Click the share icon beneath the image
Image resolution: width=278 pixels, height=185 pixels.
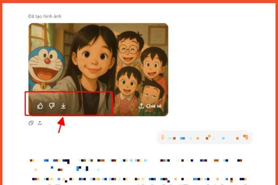coord(40,123)
